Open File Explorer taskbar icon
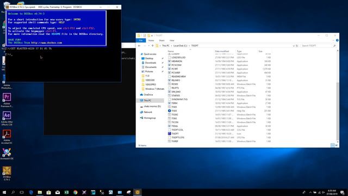 pyautogui.click(x=40, y=192)
